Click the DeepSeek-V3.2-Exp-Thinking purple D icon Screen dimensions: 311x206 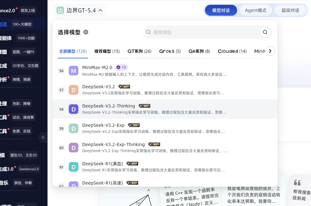pyautogui.click(x=73, y=148)
